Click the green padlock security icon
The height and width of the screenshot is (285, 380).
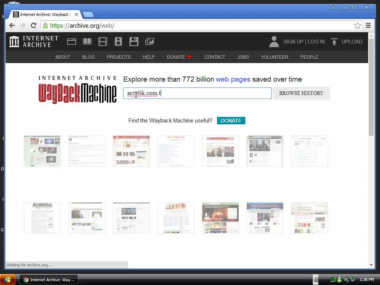45,26
